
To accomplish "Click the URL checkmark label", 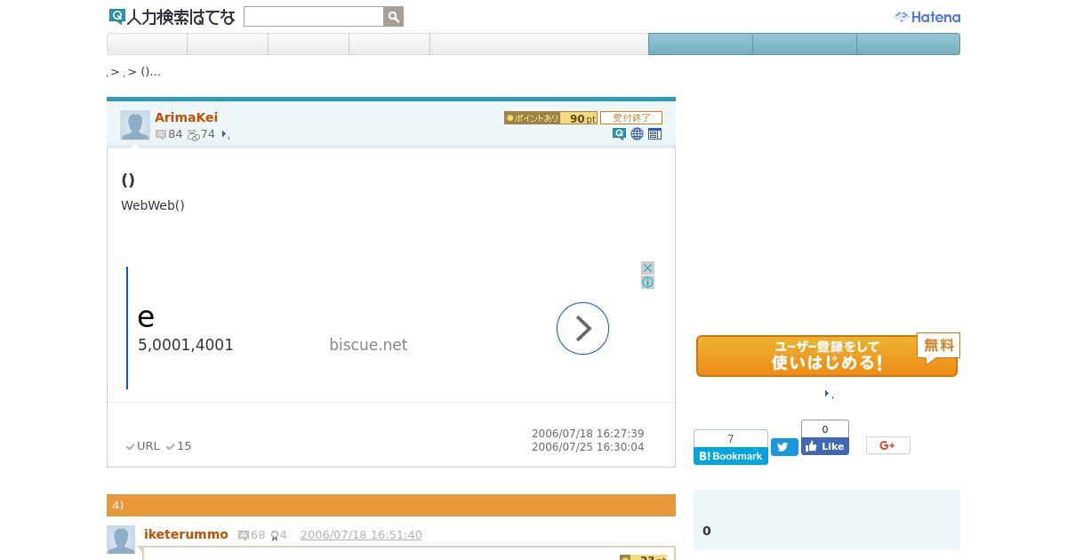I will click(x=143, y=446).
